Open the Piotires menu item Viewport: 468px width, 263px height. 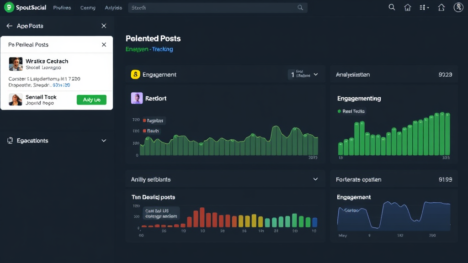click(x=62, y=8)
